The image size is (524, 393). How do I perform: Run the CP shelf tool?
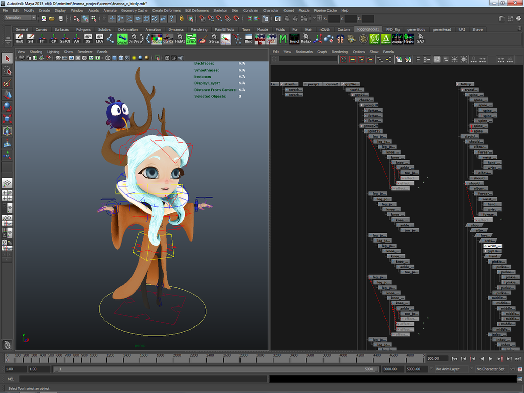coord(53,39)
